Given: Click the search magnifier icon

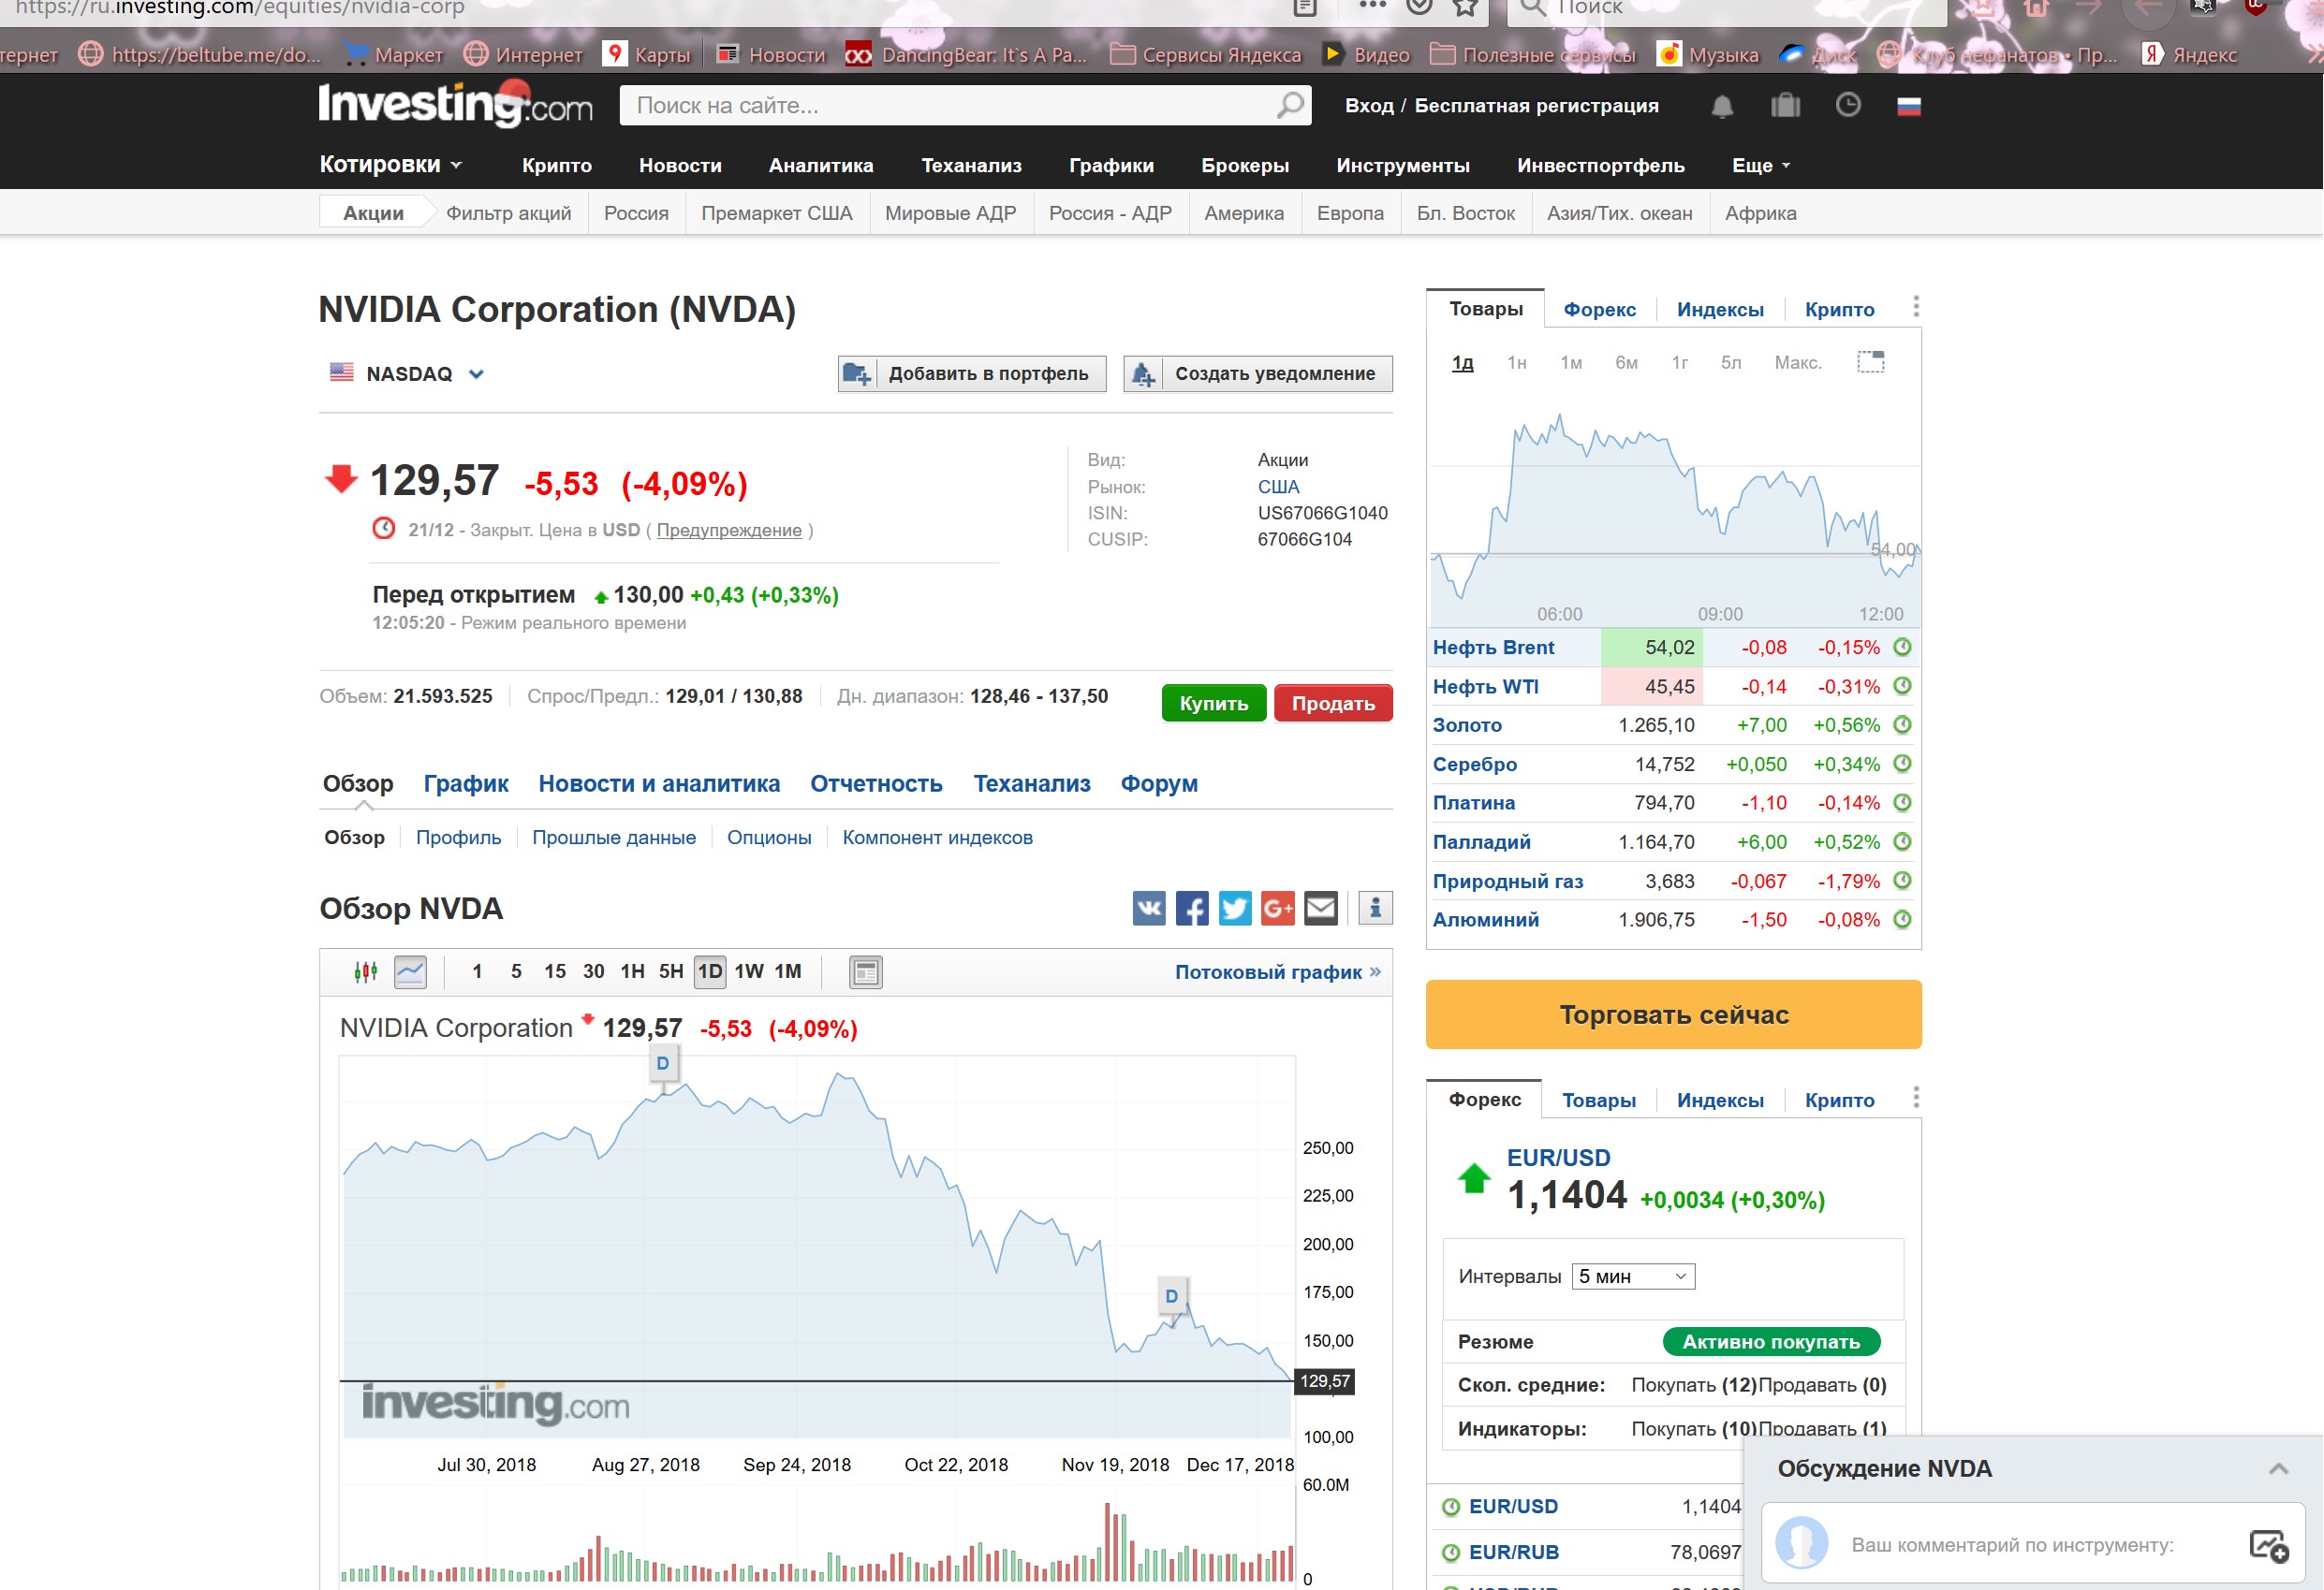Looking at the screenshot, I should (x=1290, y=105).
